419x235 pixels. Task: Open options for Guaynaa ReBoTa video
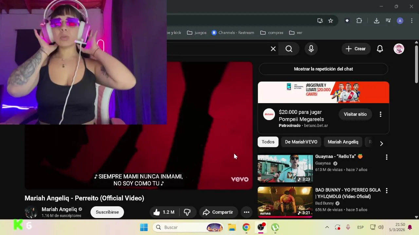[x=387, y=157]
